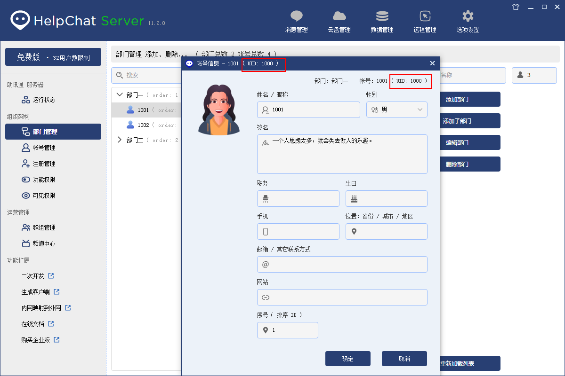
Task: Confirm the dialog with 确定
Action: tap(348, 359)
